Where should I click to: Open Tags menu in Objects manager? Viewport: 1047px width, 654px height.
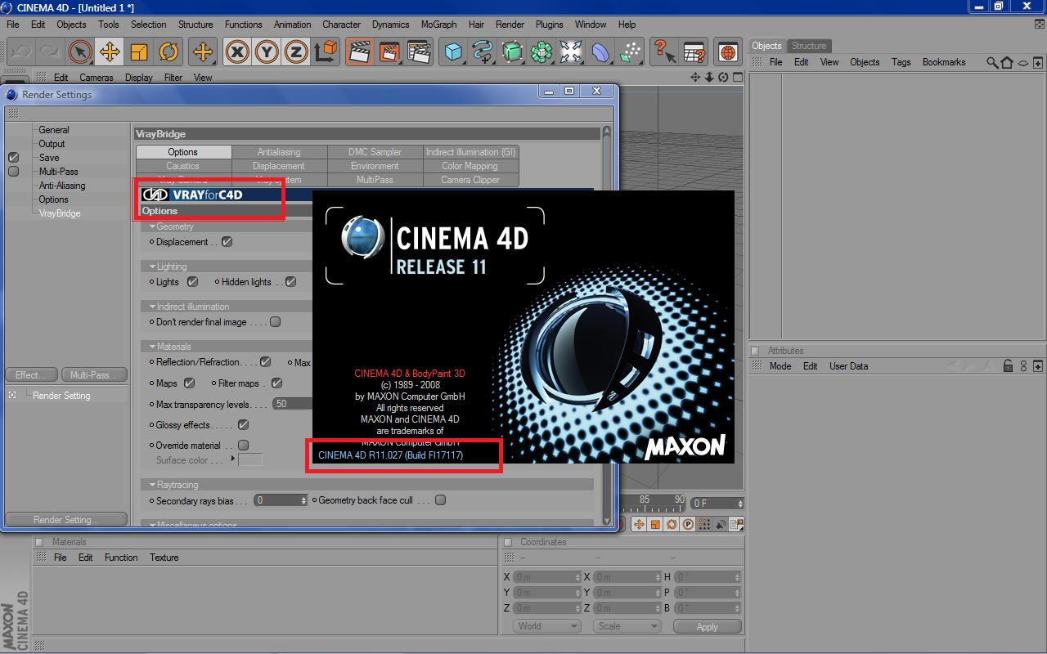coord(901,62)
